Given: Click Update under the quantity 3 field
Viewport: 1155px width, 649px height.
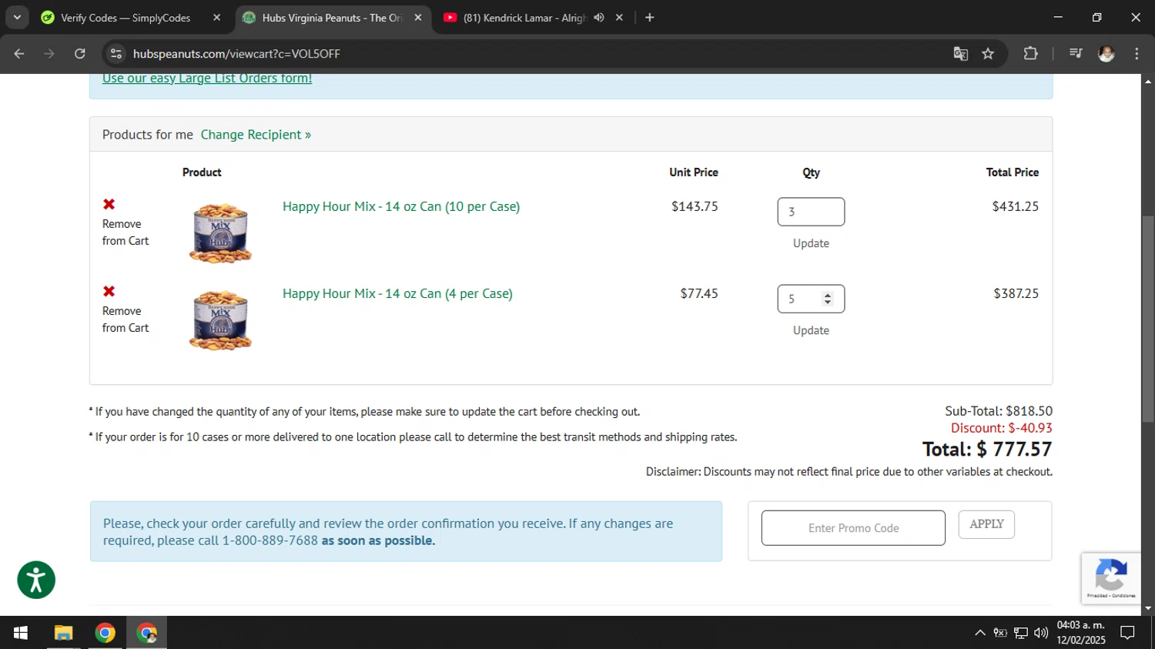Looking at the screenshot, I should click(811, 243).
